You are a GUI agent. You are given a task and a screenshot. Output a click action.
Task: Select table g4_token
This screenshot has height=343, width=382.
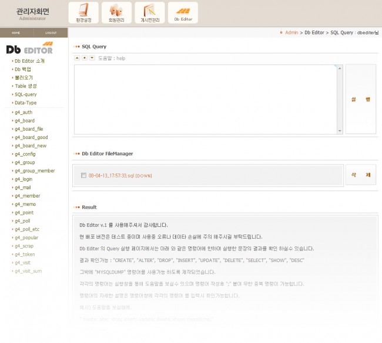click(25, 254)
